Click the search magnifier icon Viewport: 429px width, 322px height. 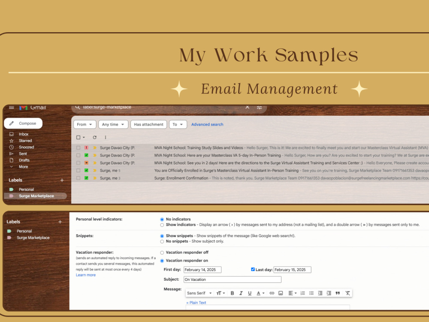(x=78, y=107)
